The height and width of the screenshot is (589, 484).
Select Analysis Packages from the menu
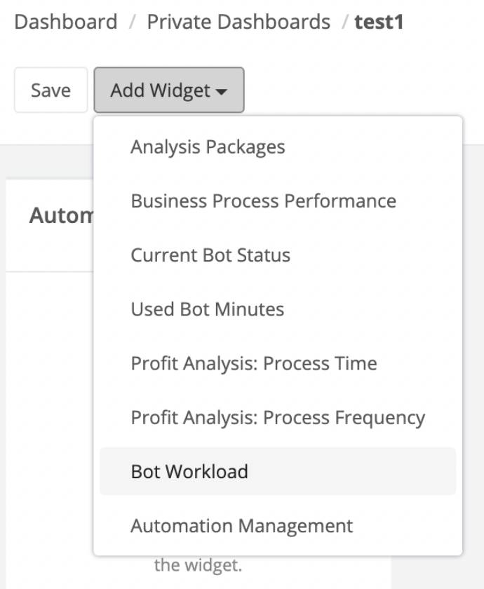208,147
